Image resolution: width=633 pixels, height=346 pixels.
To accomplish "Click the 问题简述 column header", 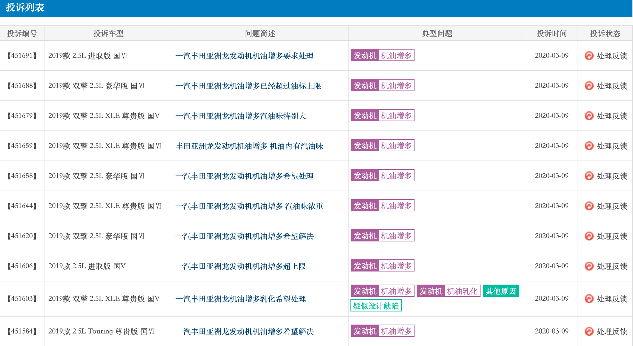I will pos(260,33).
